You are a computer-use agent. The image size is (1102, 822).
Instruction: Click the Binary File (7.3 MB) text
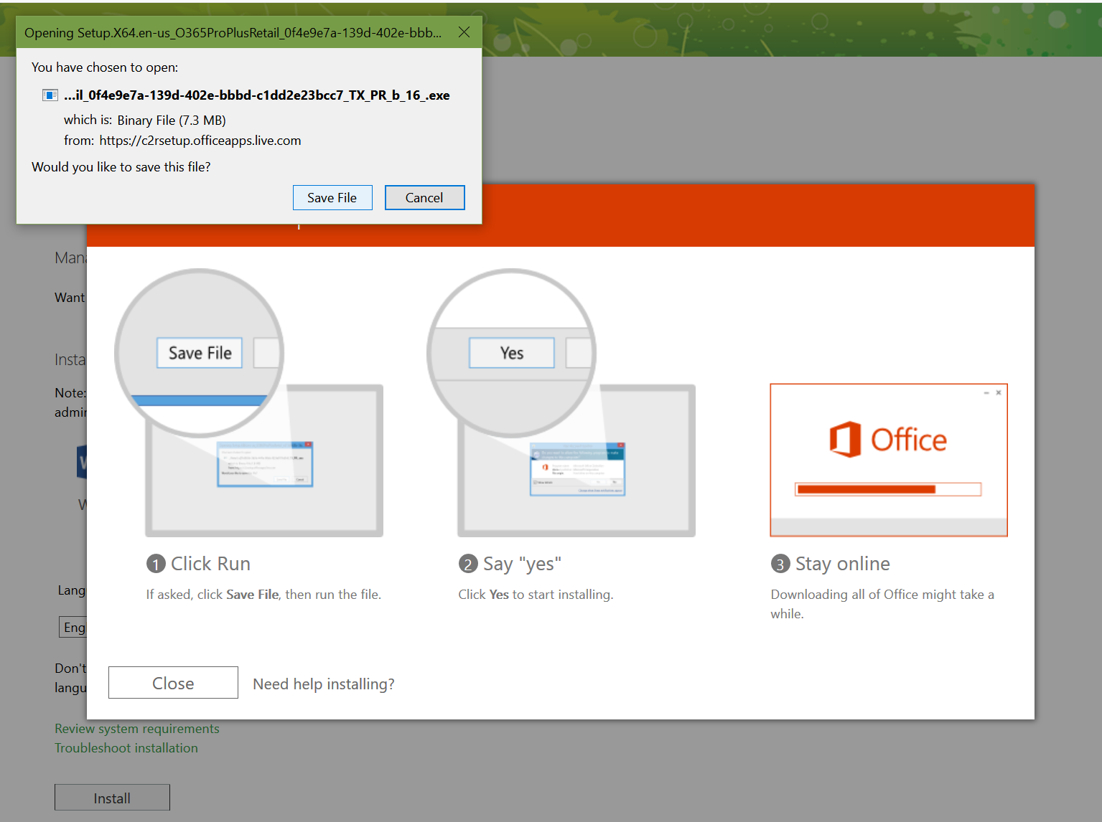[x=172, y=121]
